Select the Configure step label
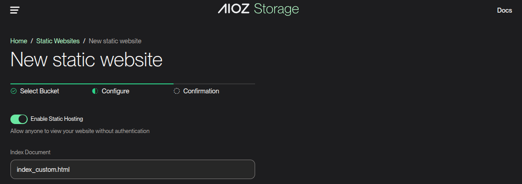The height and width of the screenshot is (184, 522). pos(115,91)
